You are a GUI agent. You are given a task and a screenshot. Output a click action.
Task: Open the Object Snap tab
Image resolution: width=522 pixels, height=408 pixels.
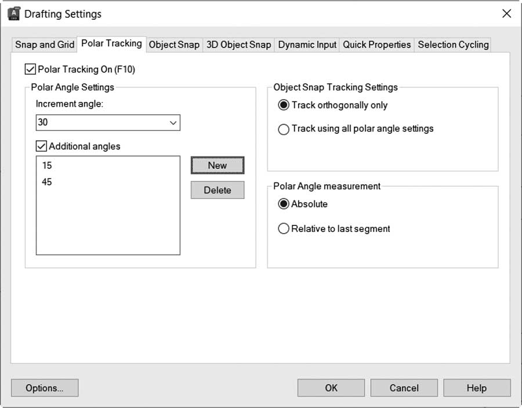[174, 45]
